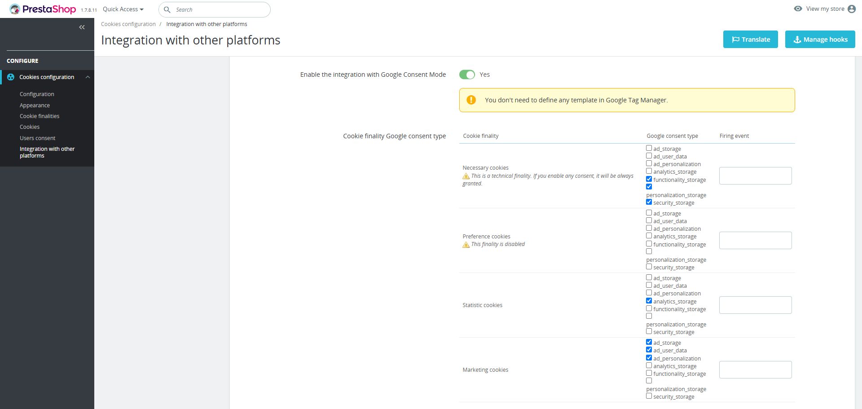Click the eye icon beside View my store
The image size is (862, 409).
(x=798, y=9)
